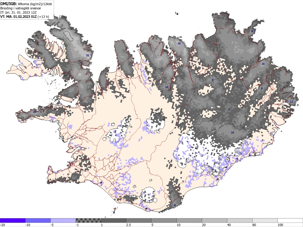Select the legend tick label 40

click(x=229, y=225)
